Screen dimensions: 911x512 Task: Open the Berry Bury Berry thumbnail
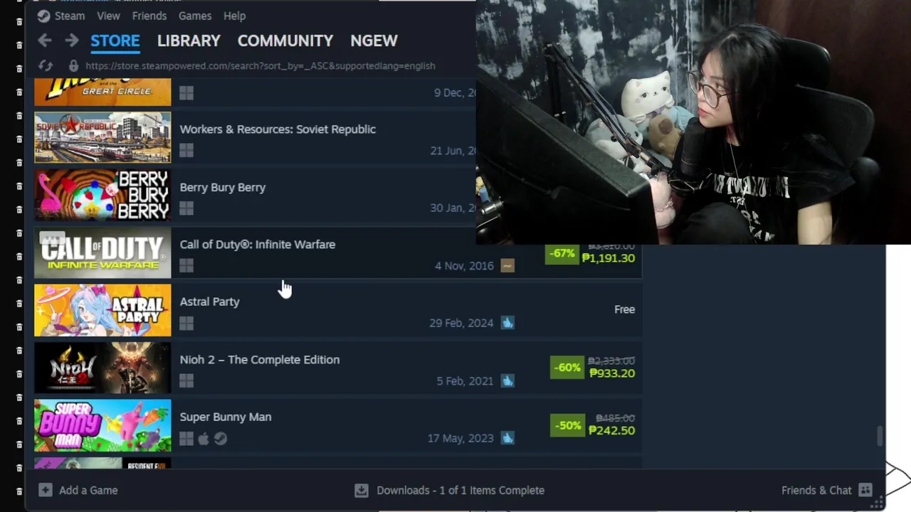[x=102, y=195]
